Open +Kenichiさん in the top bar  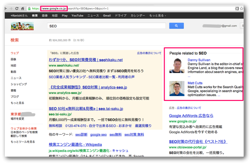pyautogui.click(x=19, y=16)
